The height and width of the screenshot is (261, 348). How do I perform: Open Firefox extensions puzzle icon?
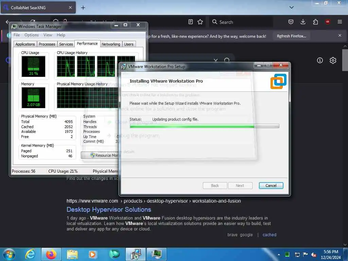point(315,22)
